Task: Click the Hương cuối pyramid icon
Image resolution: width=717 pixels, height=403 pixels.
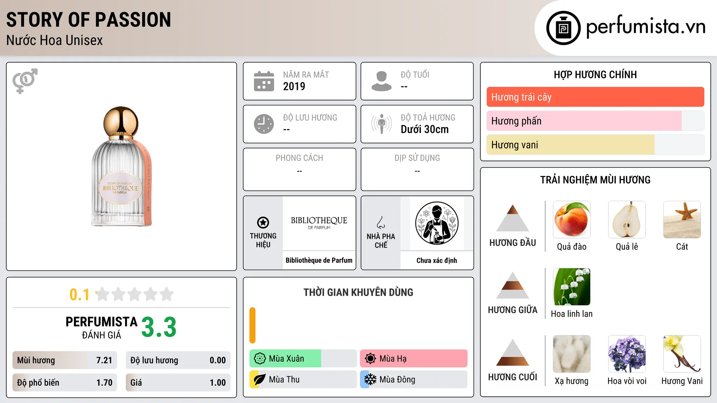Action: click(513, 352)
